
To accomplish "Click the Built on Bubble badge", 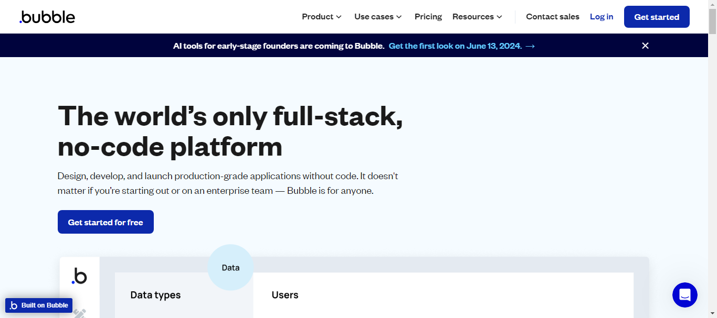I will click(39, 305).
